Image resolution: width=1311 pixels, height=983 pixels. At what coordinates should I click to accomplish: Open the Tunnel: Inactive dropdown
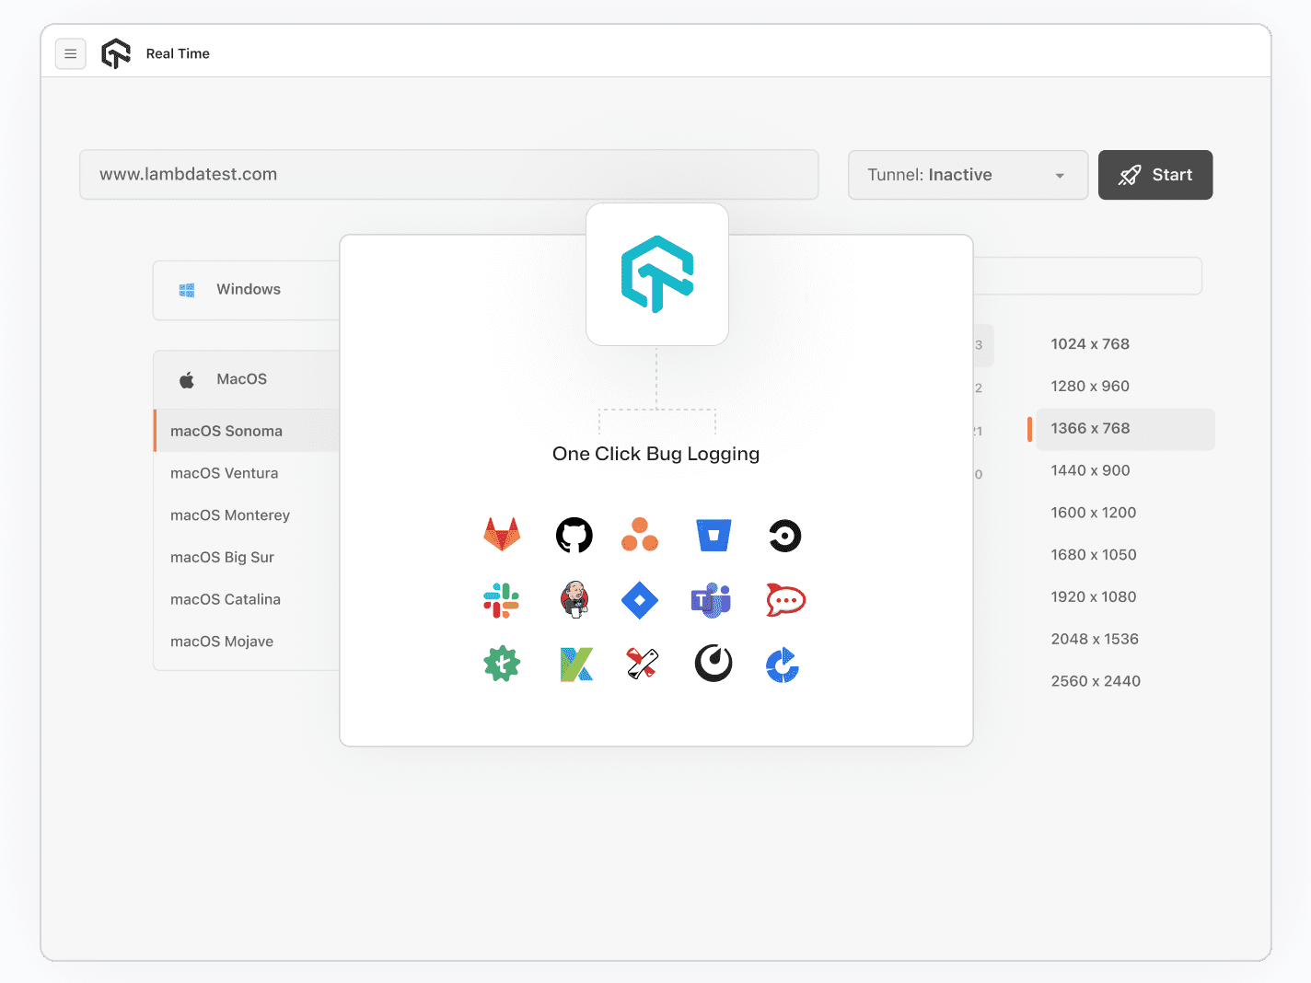tap(968, 175)
